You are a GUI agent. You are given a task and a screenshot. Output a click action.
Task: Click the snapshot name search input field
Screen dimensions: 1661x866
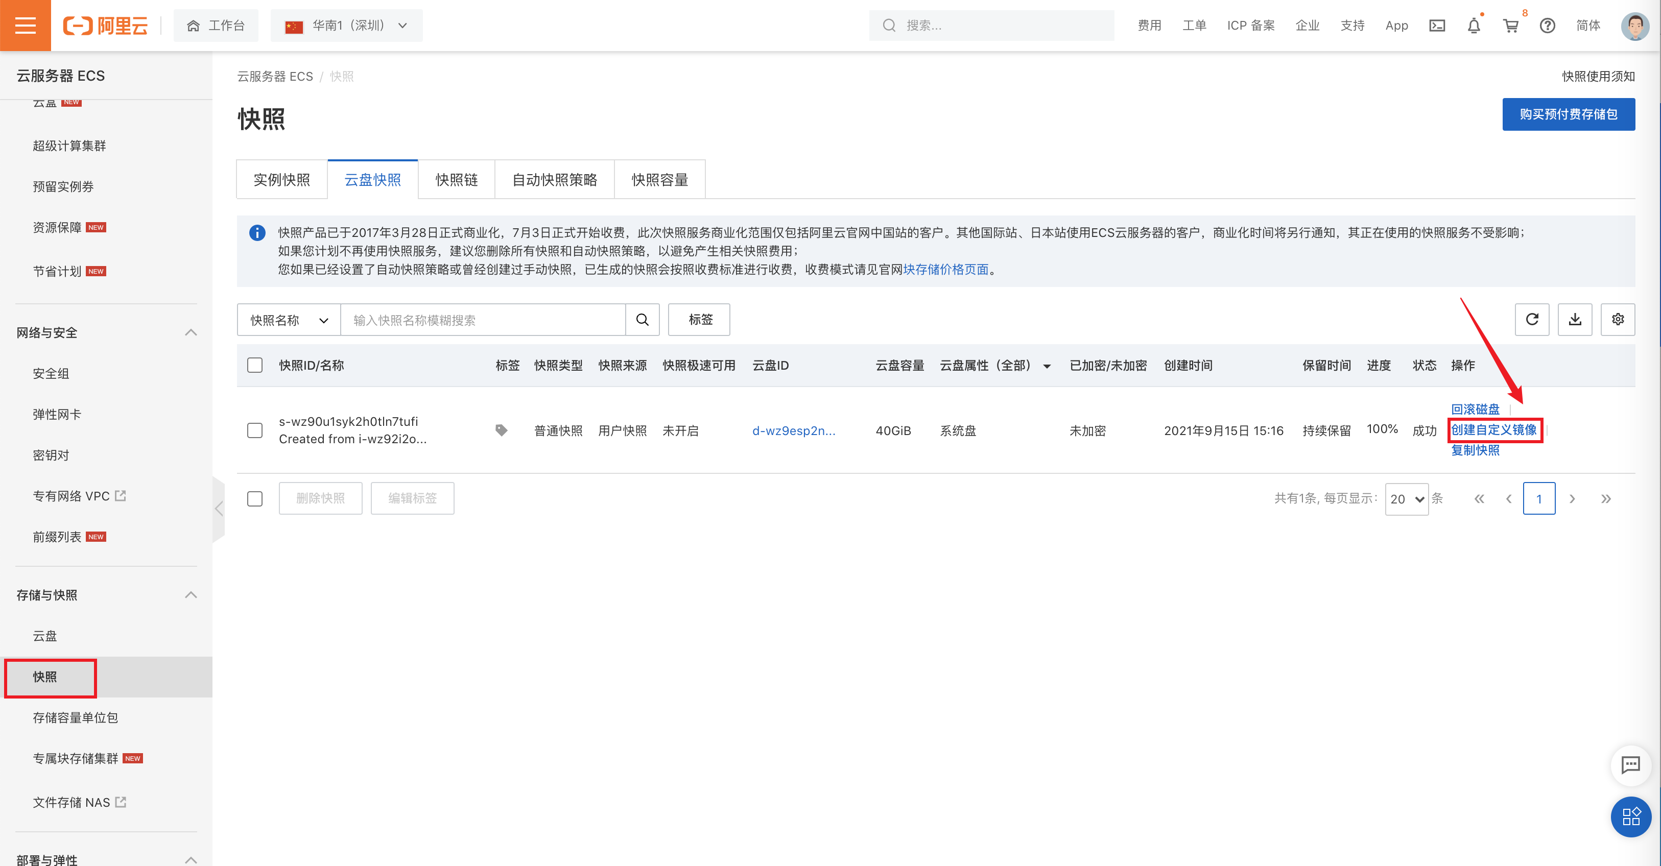(482, 320)
